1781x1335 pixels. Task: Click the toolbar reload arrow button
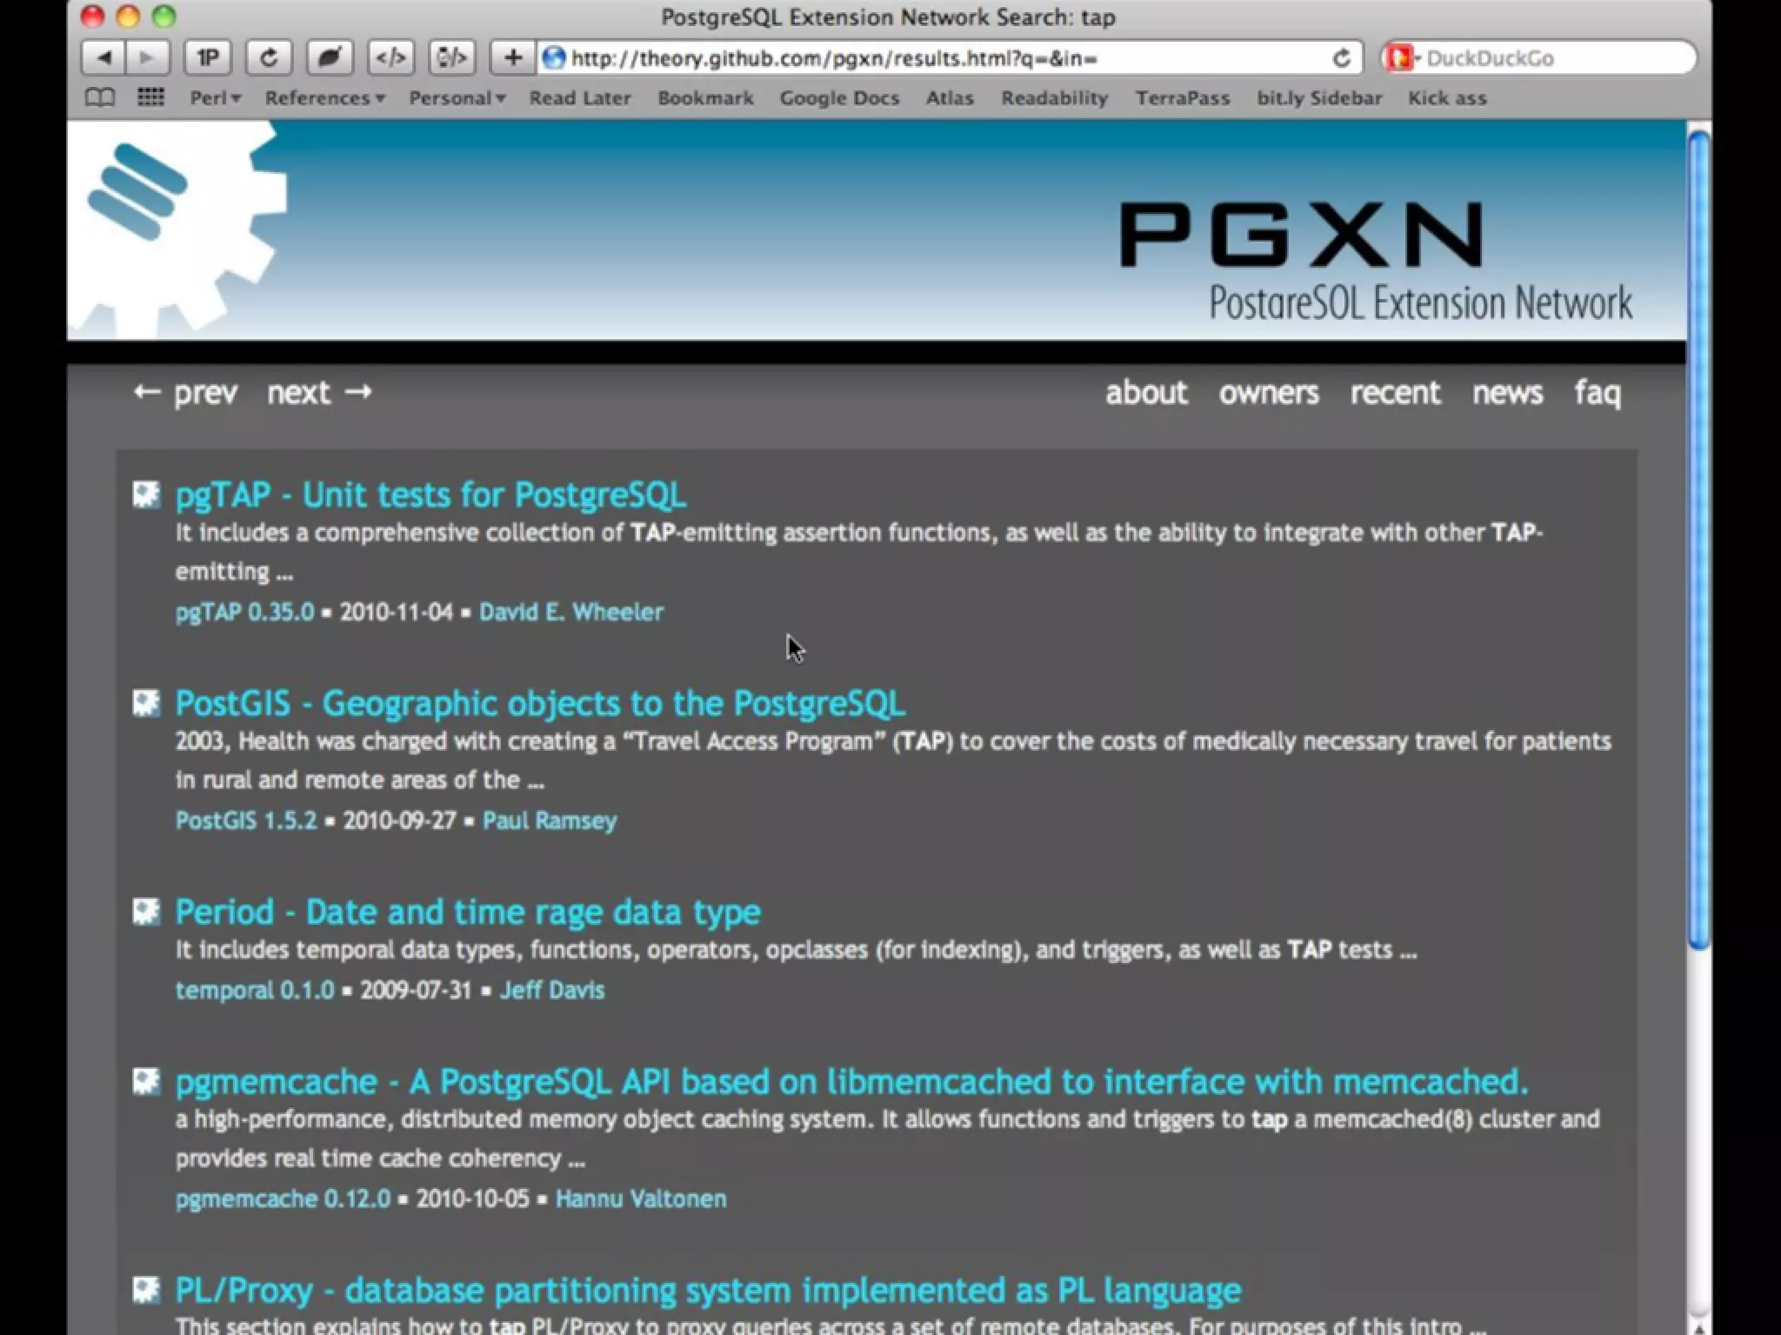[269, 58]
